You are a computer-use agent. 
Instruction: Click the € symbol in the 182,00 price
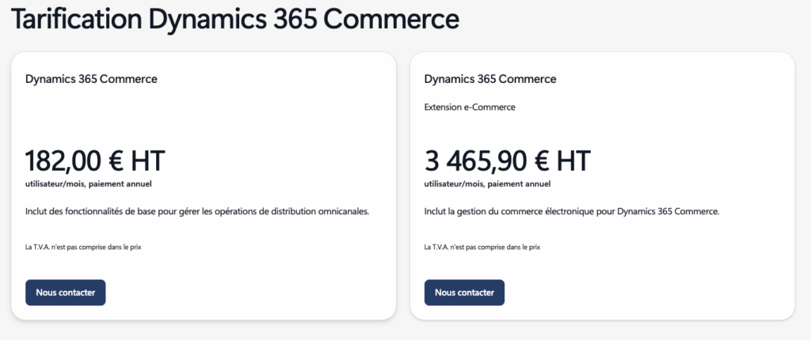click(114, 161)
